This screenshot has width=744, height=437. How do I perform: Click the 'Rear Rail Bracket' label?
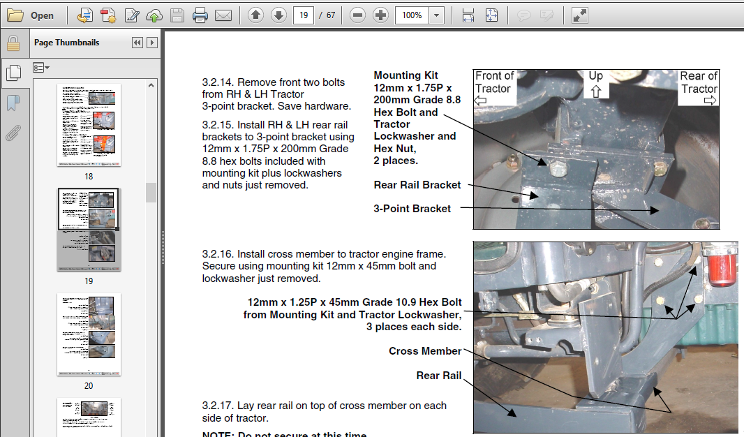coord(417,185)
